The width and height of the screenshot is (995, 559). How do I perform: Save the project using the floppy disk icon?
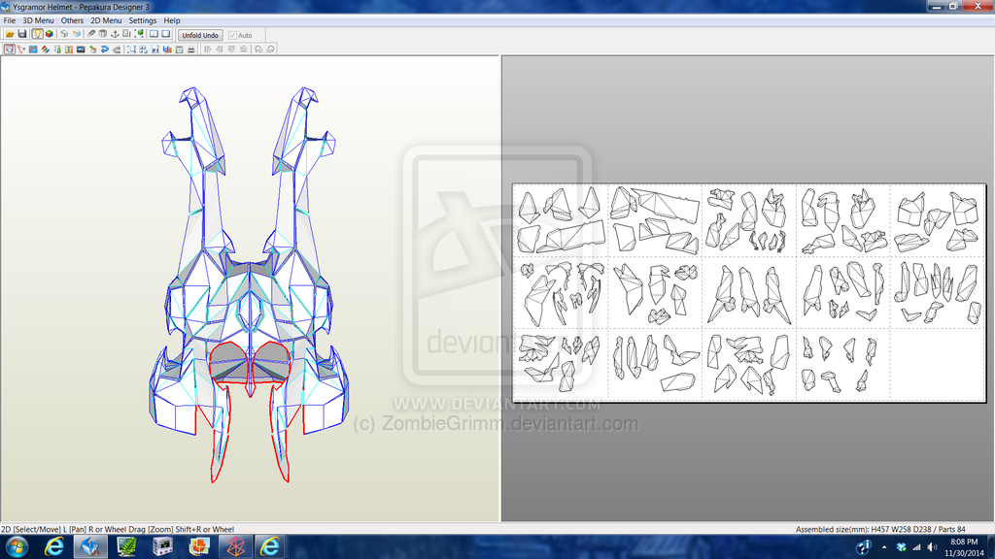tap(22, 34)
